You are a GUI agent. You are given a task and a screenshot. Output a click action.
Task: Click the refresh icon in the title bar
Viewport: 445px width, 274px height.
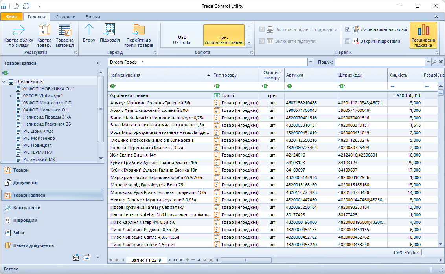pos(26,6)
